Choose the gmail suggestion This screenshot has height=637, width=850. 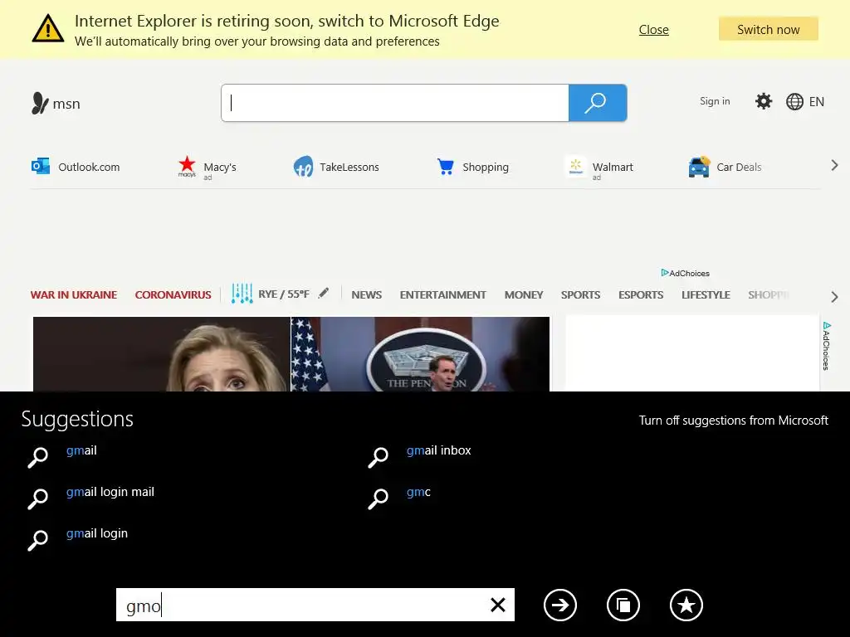coord(81,450)
